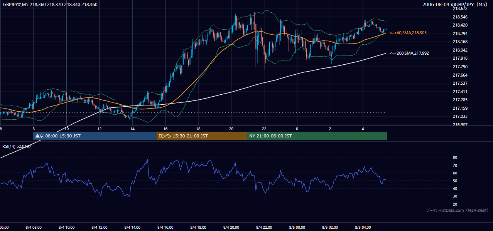Click the 217.537 price axis label

tap(459, 83)
